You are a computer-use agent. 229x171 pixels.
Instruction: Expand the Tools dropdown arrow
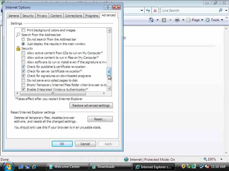pos(222,20)
